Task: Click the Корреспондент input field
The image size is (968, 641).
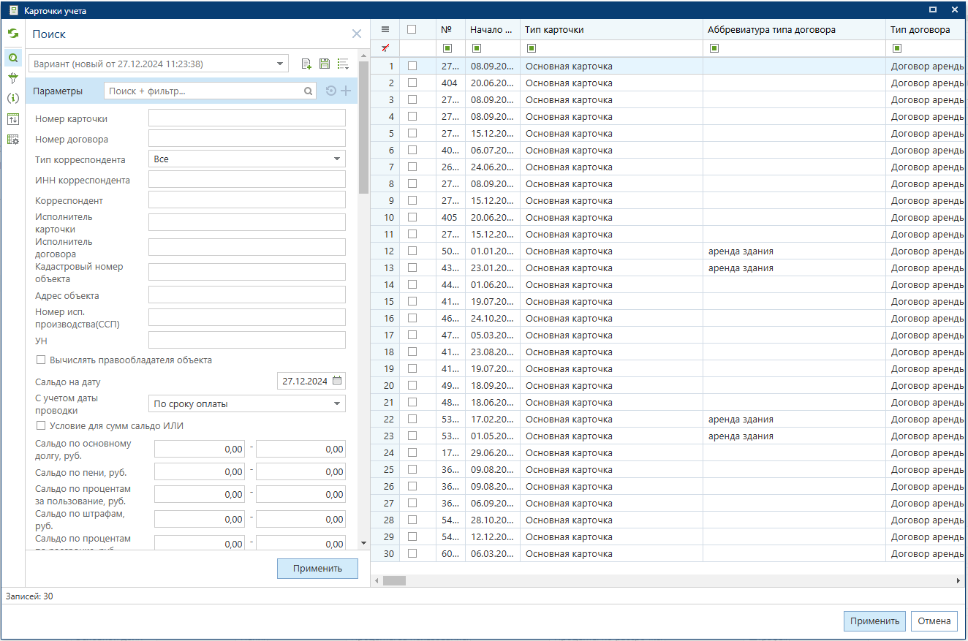Action: 247,200
